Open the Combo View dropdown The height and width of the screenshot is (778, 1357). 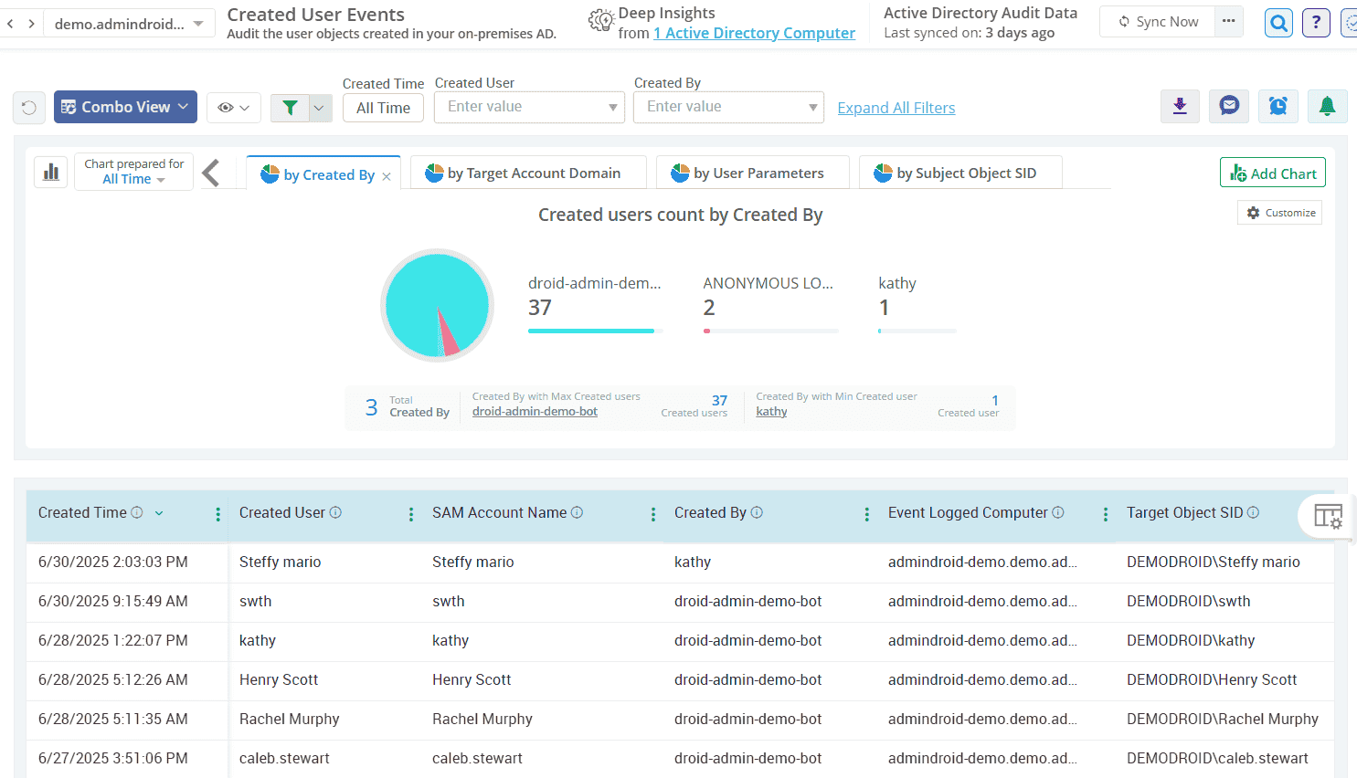125,107
